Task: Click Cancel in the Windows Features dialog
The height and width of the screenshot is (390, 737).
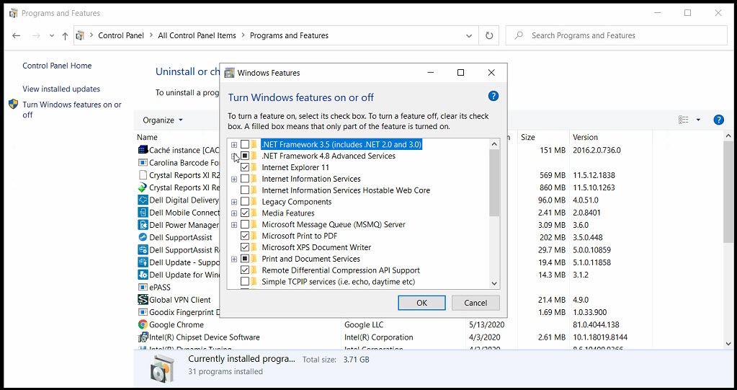Action: [x=475, y=303]
